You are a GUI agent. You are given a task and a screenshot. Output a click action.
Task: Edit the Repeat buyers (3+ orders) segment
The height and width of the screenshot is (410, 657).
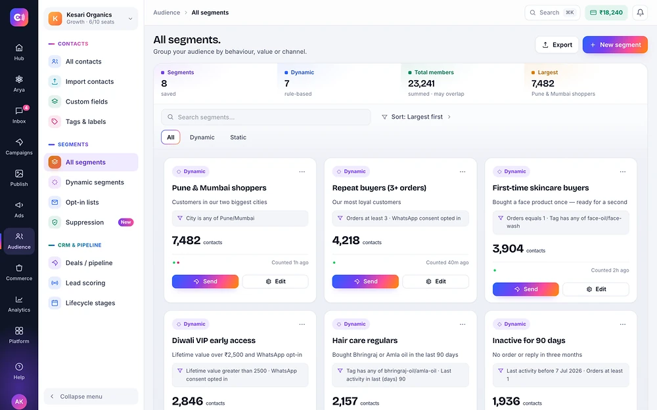(436, 281)
